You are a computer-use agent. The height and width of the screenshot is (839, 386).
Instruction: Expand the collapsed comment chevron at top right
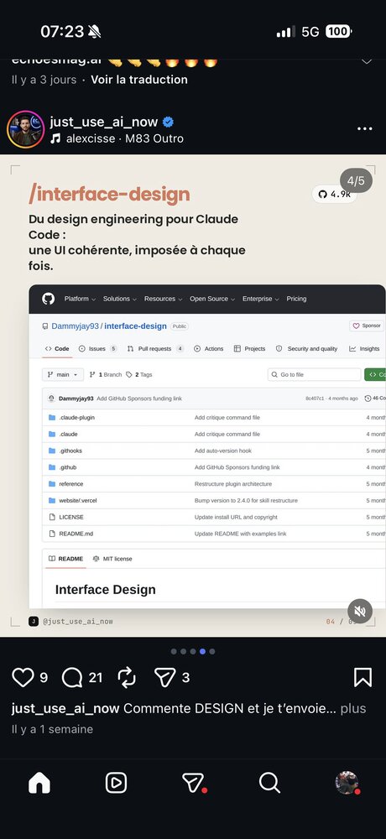point(367,61)
